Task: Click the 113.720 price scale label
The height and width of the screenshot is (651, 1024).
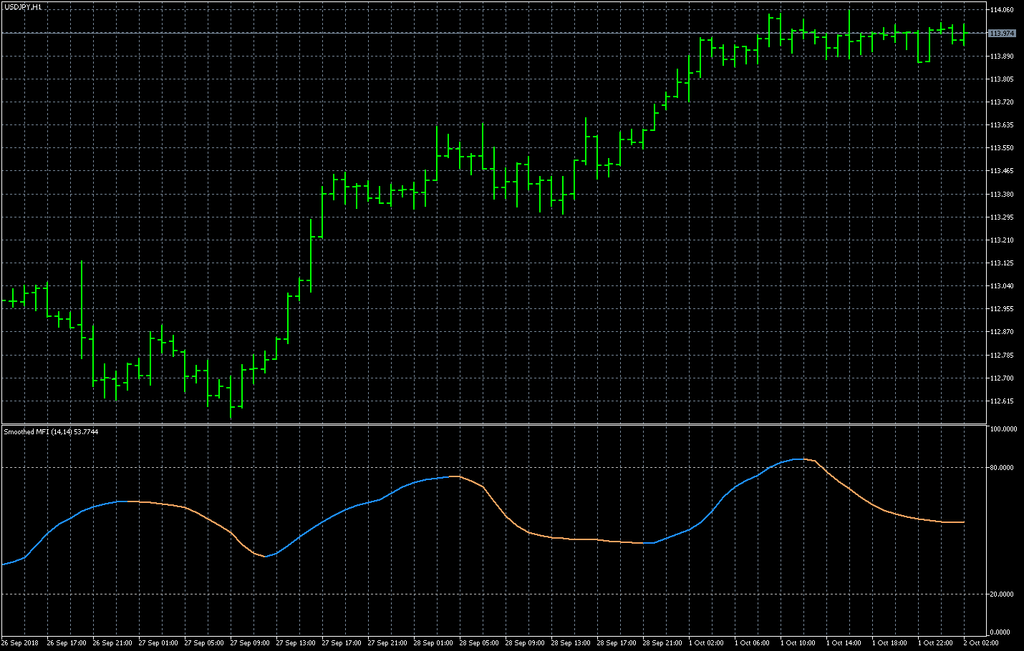Action: [1002, 102]
